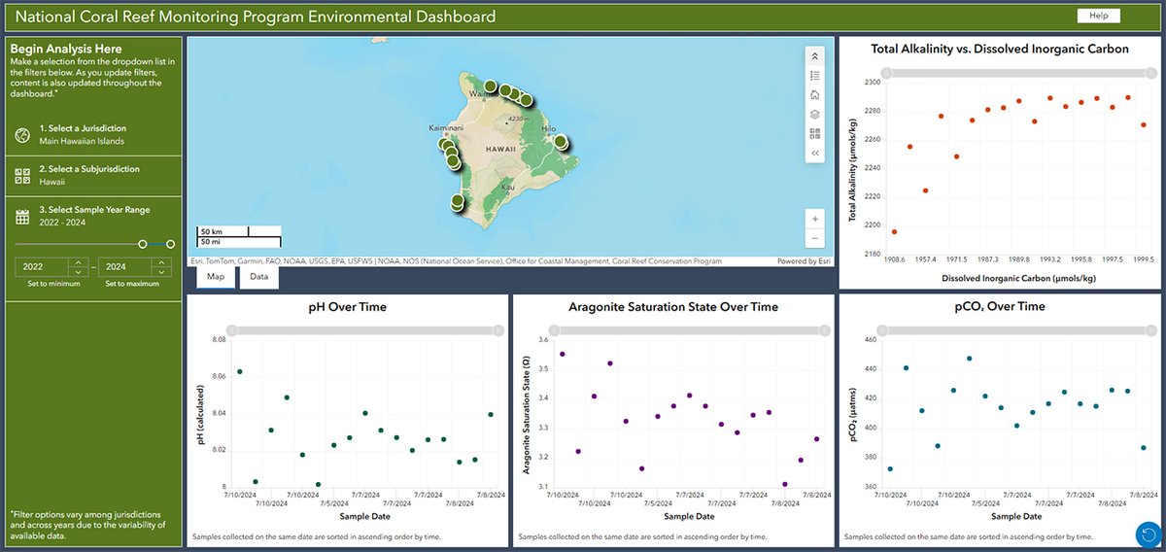
Task: Expand the Select Sample Year Range filter
Action: coord(93,215)
